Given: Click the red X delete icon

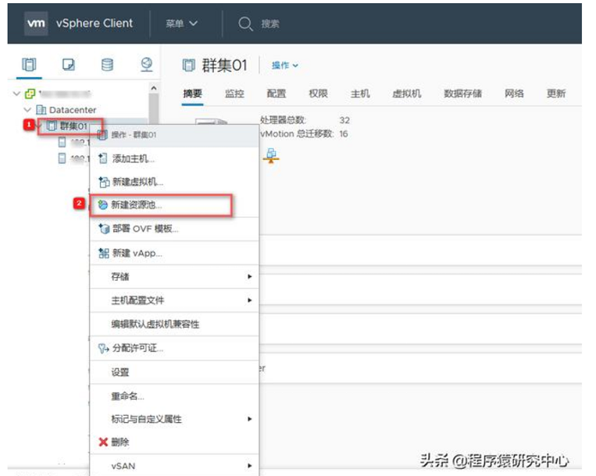Looking at the screenshot, I should point(103,442).
